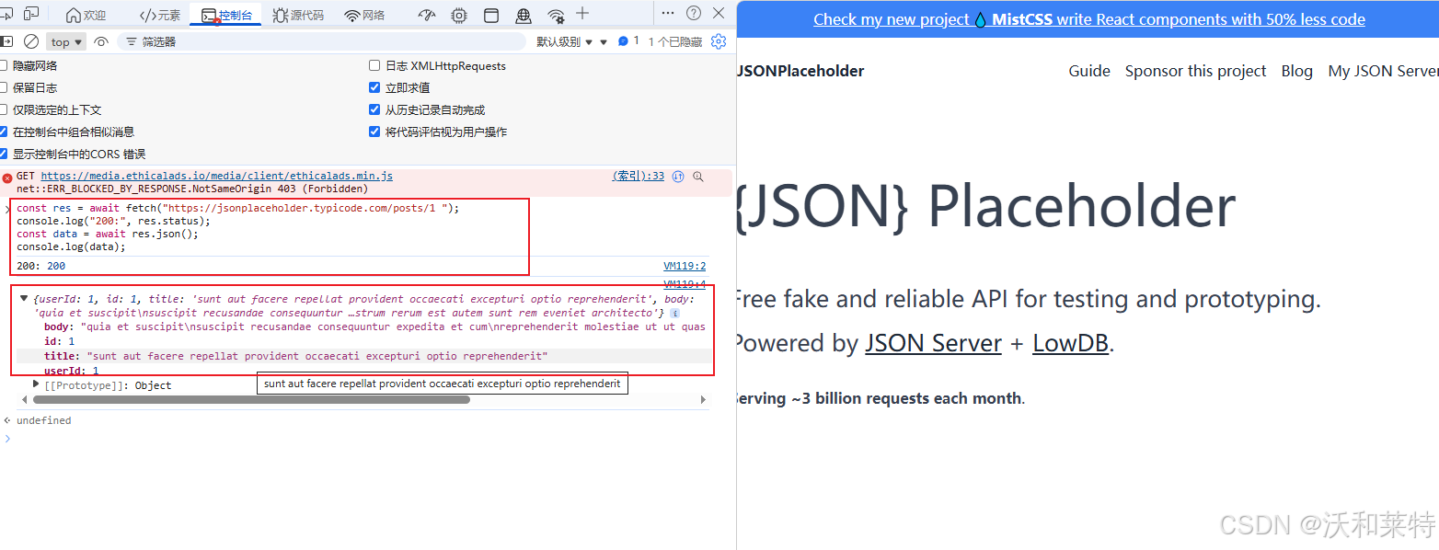Click the red error icon beside GET
Viewport: 1439px width, 550px height.
click(7, 178)
